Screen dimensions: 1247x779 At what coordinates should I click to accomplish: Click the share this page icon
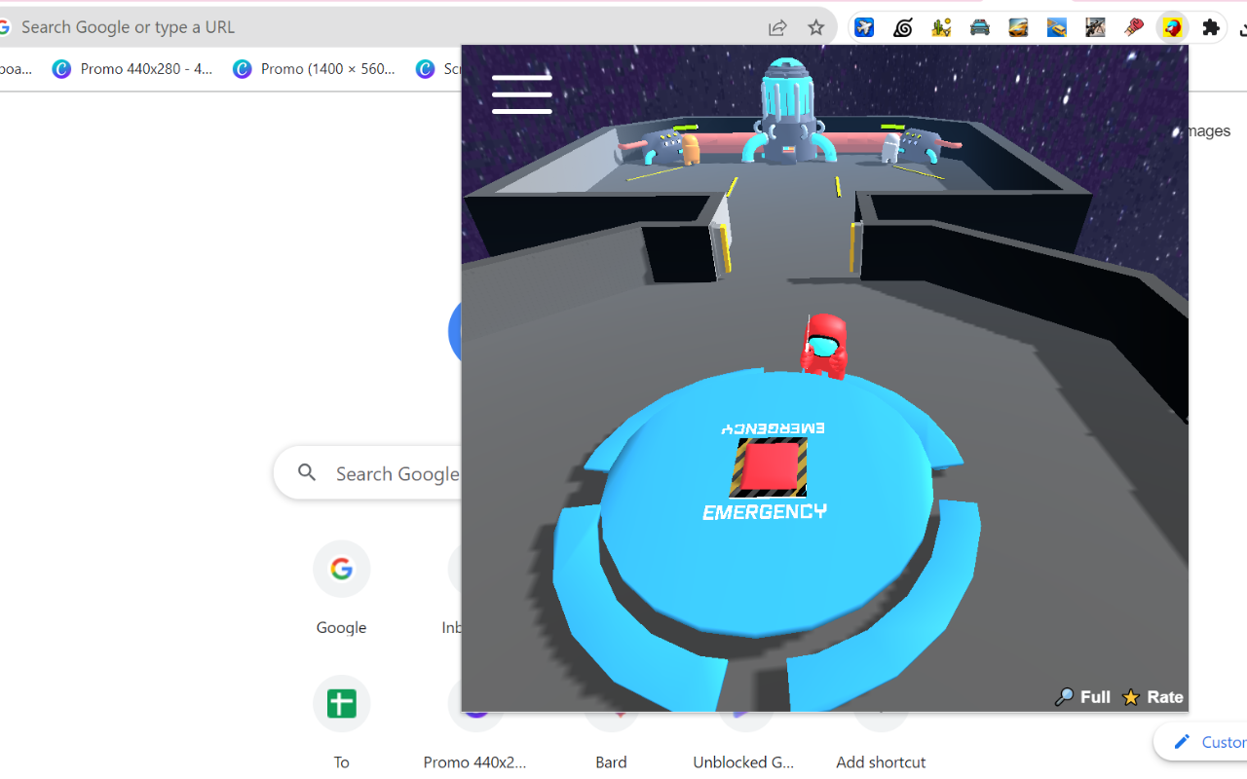tap(777, 27)
